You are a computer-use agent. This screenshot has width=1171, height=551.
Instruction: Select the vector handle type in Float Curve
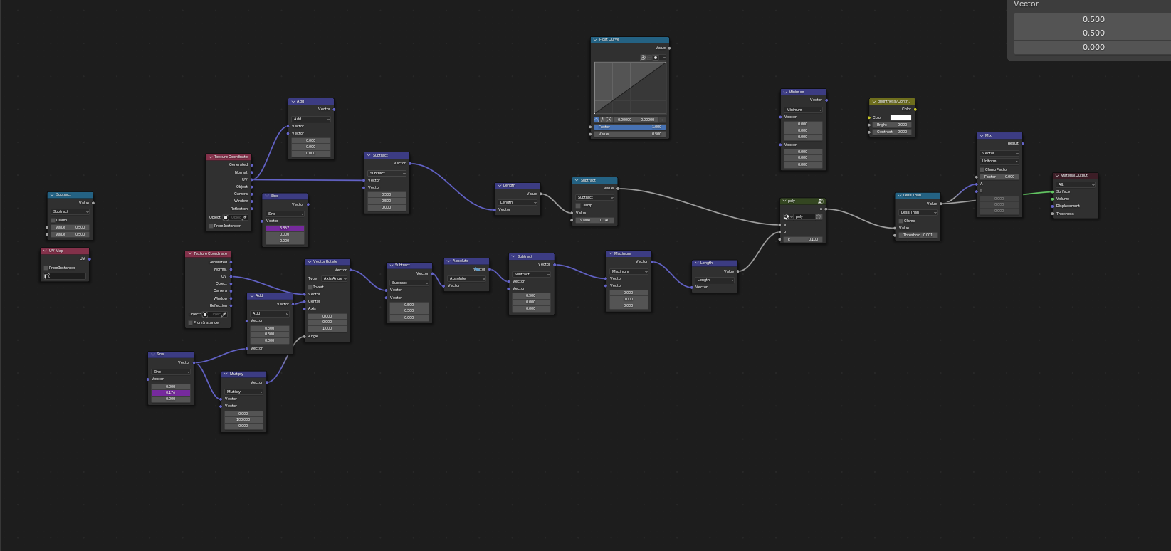pyautogui.click(x=603, y=120)
